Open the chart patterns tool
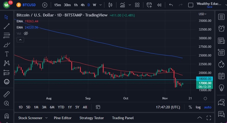 [7, 63]
